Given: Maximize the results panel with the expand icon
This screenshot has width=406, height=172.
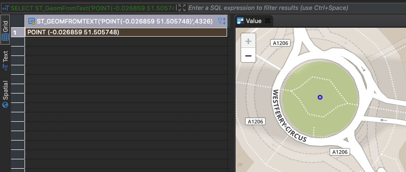Looking at the screenshot, I should point(182,8).
